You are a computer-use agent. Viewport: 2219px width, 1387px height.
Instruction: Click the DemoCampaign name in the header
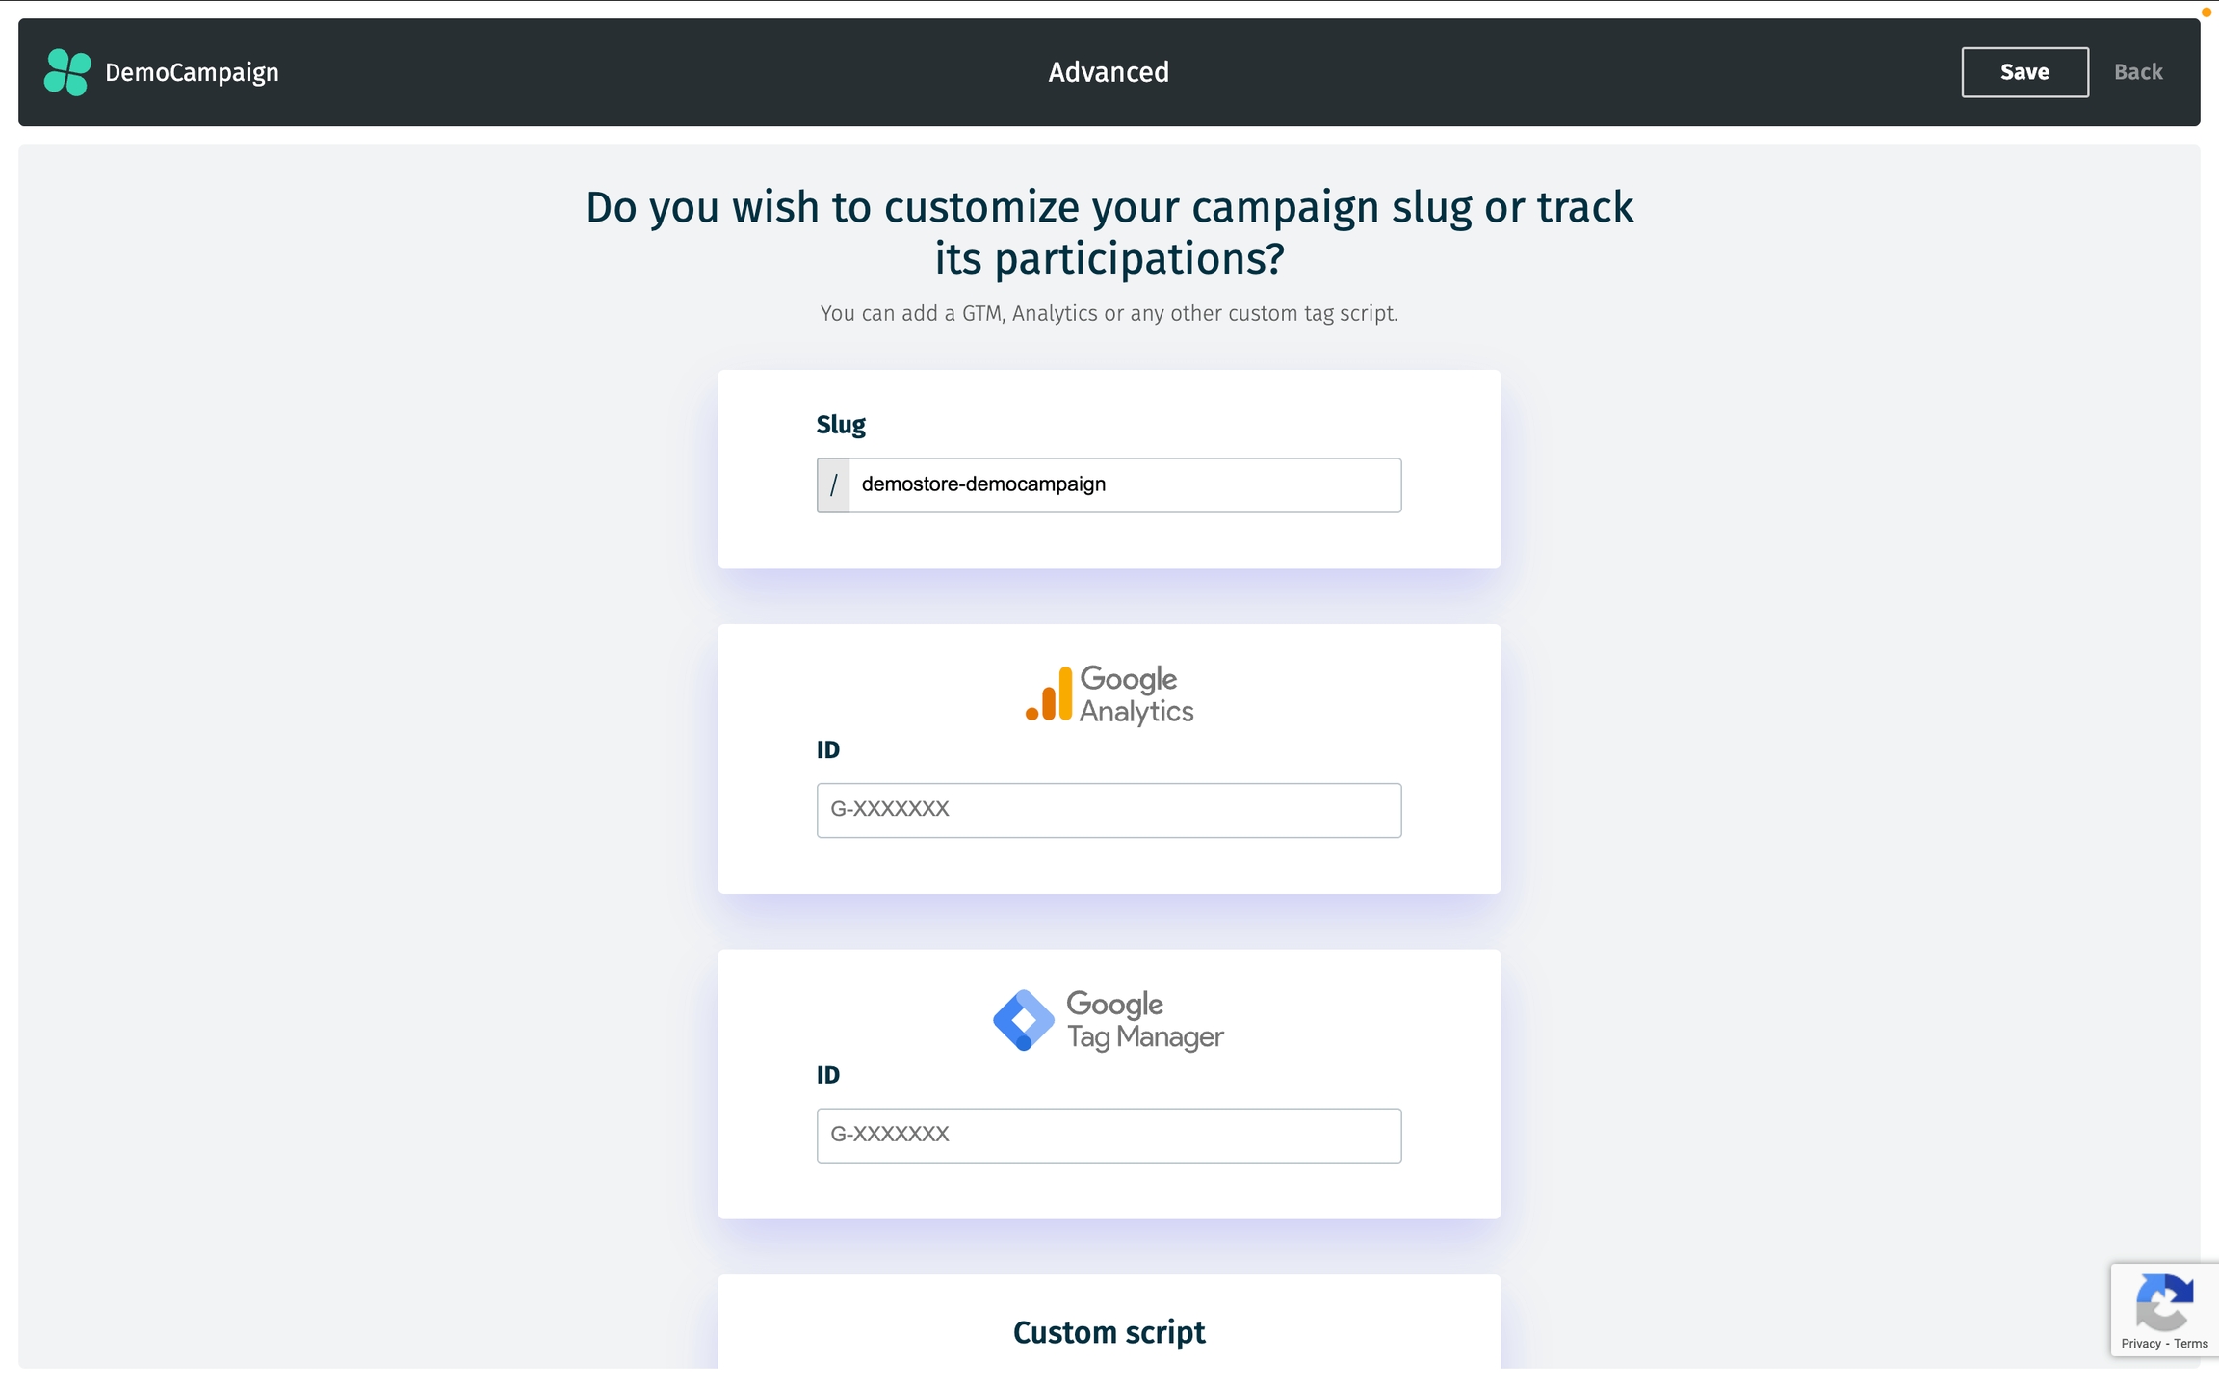point(192,72)
